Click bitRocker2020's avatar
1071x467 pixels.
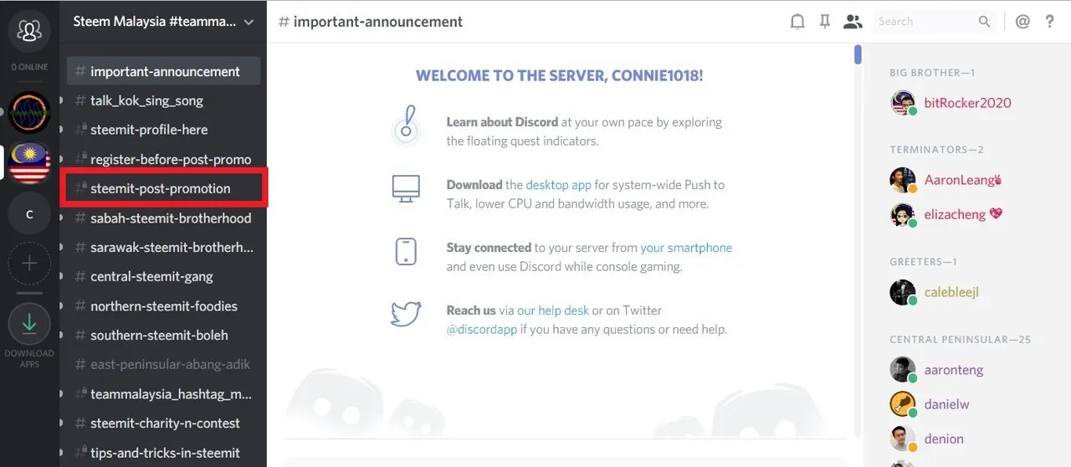tap(903, 103)
